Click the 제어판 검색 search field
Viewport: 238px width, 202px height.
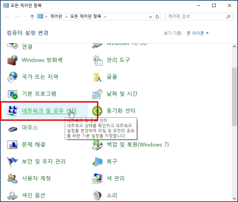coord(199,17)
